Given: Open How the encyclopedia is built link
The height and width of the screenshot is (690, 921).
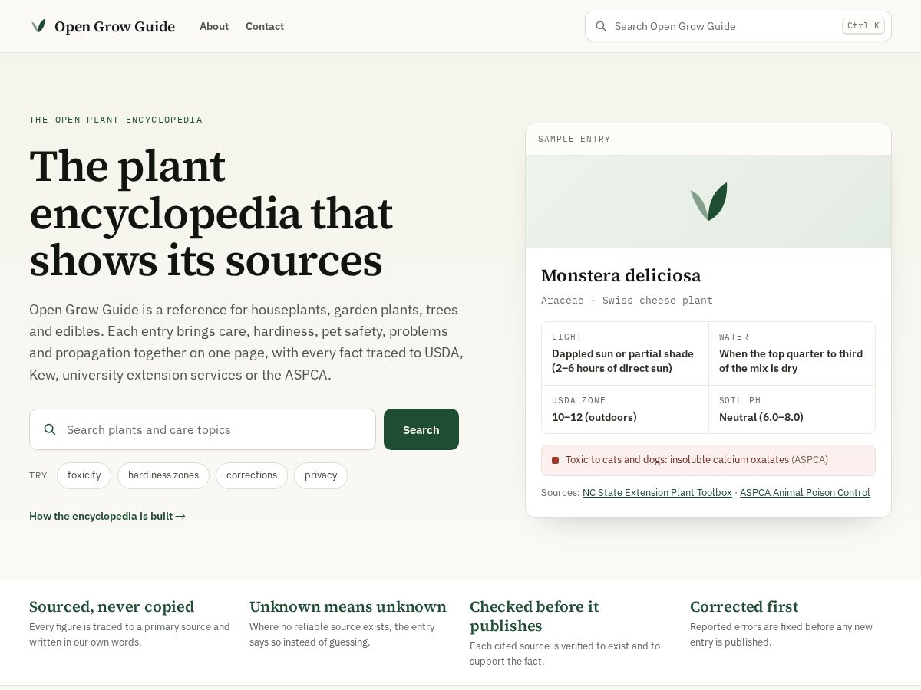Looking at the screenshot, I should [107, 517].
